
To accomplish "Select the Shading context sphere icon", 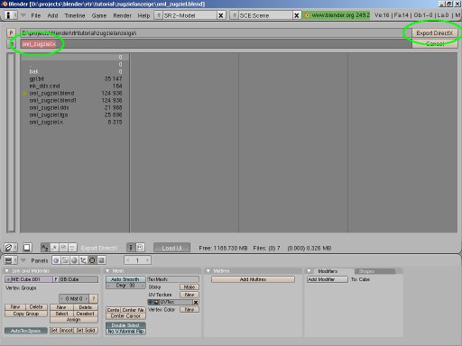I will 74,260.
